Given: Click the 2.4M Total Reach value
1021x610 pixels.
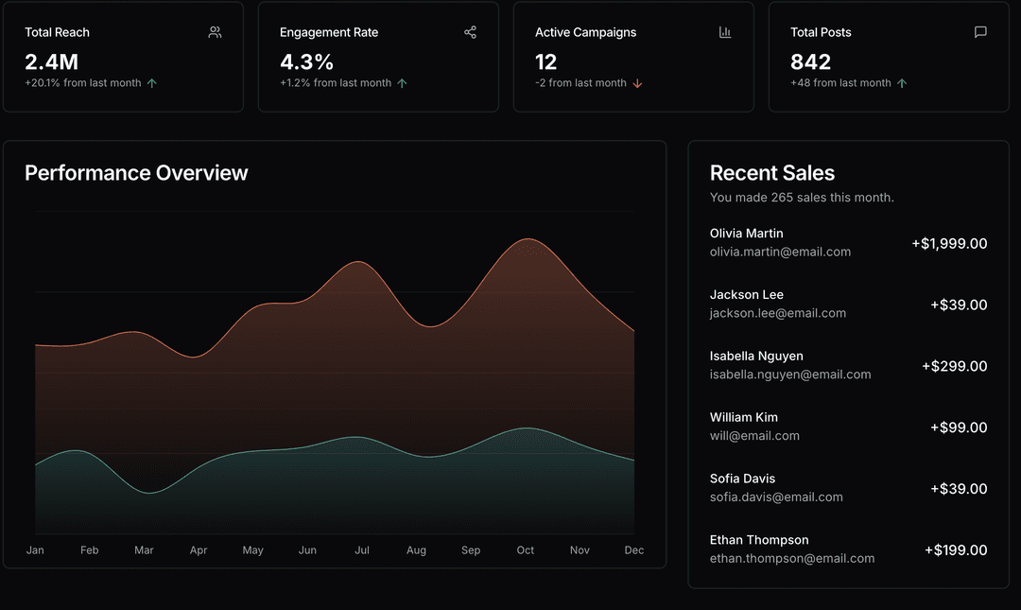Looking at the screenshot, I should pos(51,62).
